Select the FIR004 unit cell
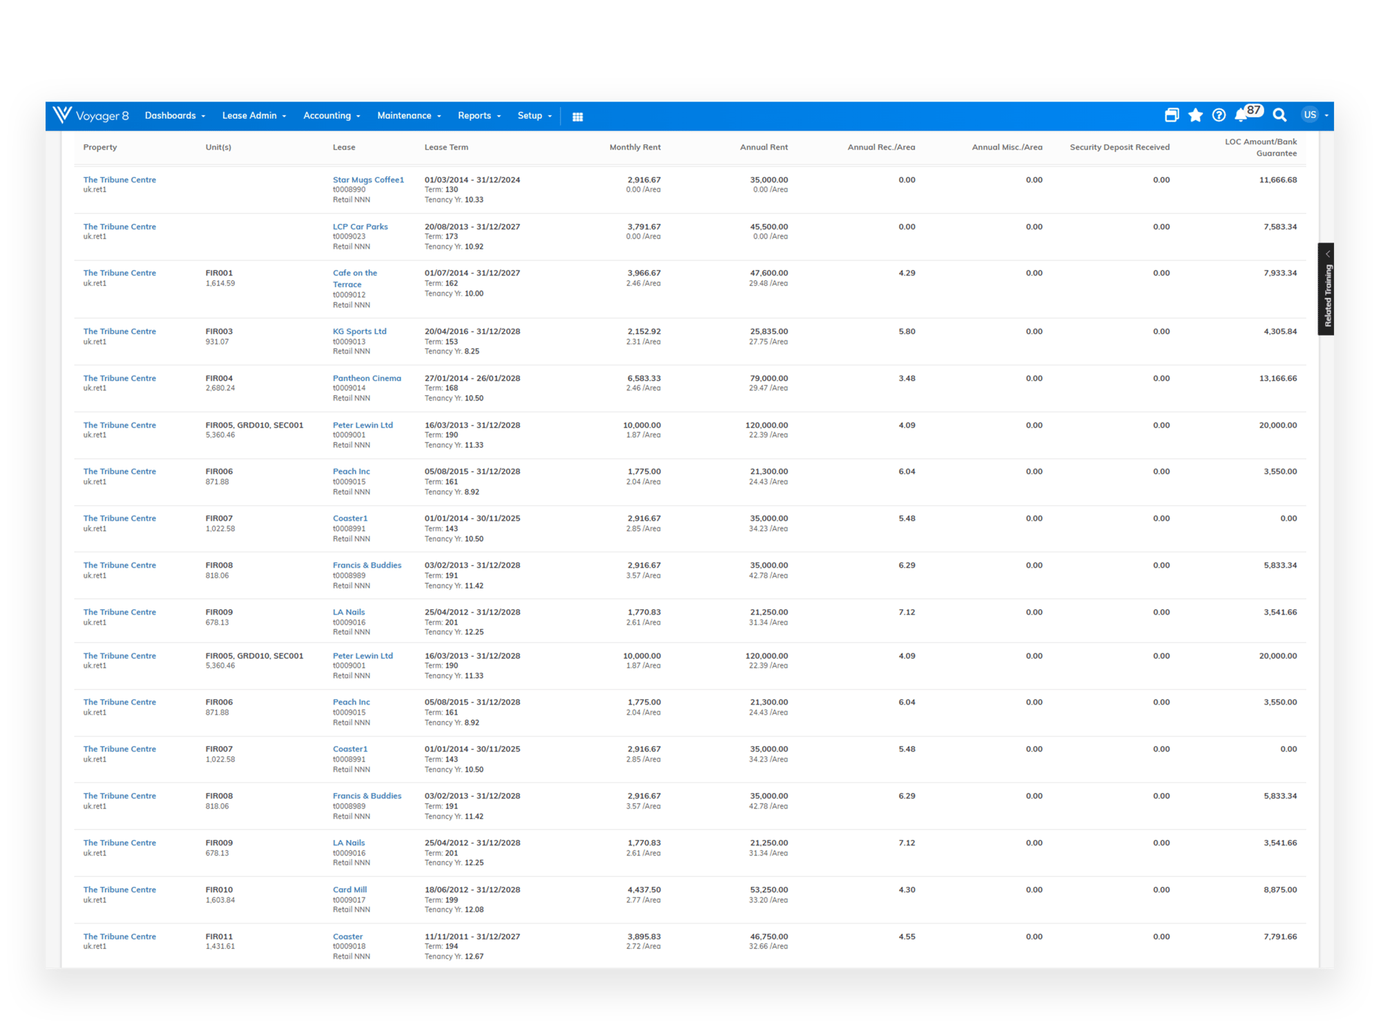The image size is (1381, 1036). 219,378
